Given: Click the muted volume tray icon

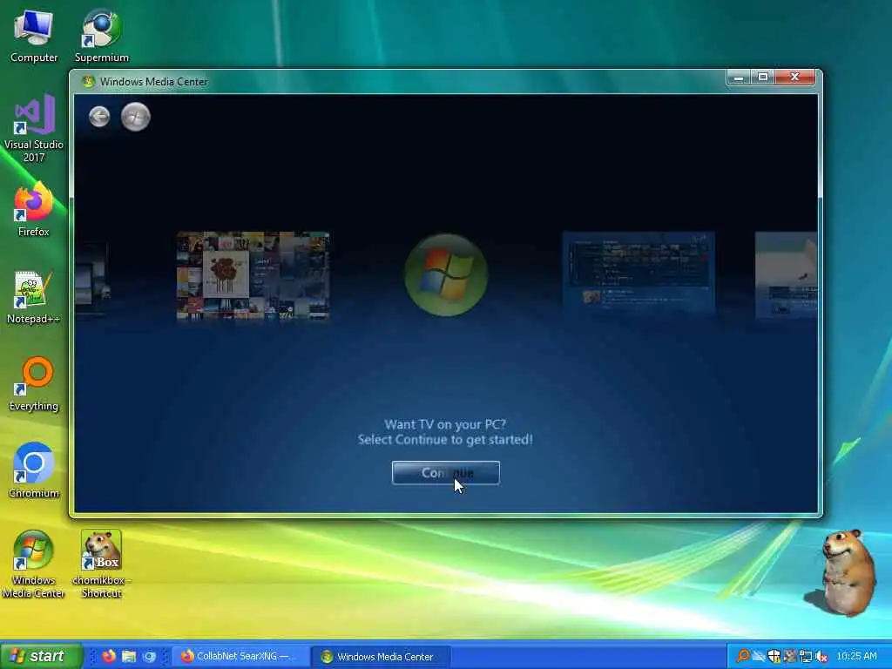Looking at the screenshot, I should pos(821,656).
